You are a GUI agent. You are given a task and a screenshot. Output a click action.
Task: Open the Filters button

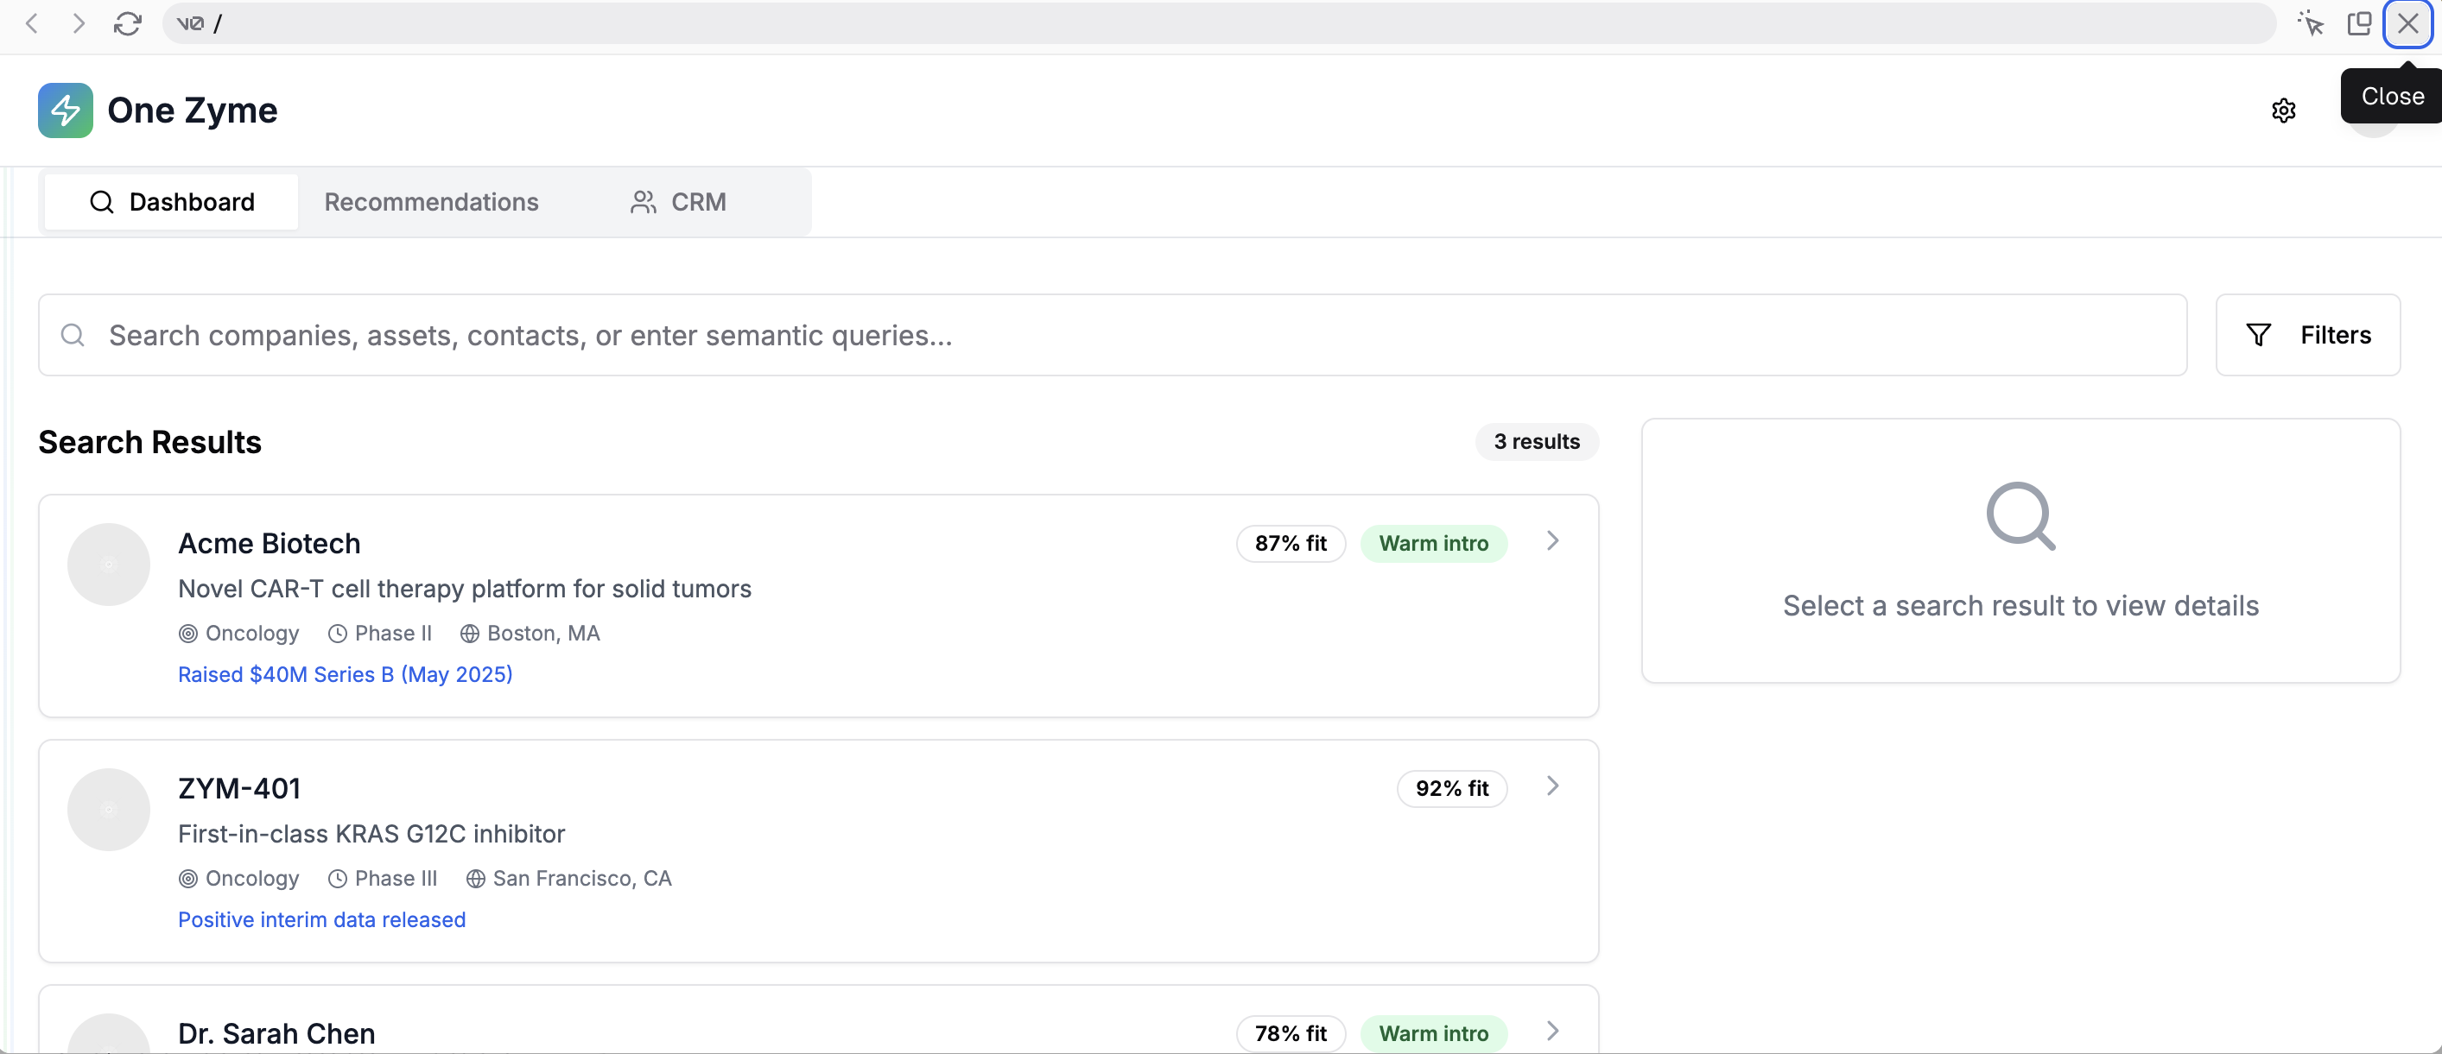click(x=2307, y=335)
